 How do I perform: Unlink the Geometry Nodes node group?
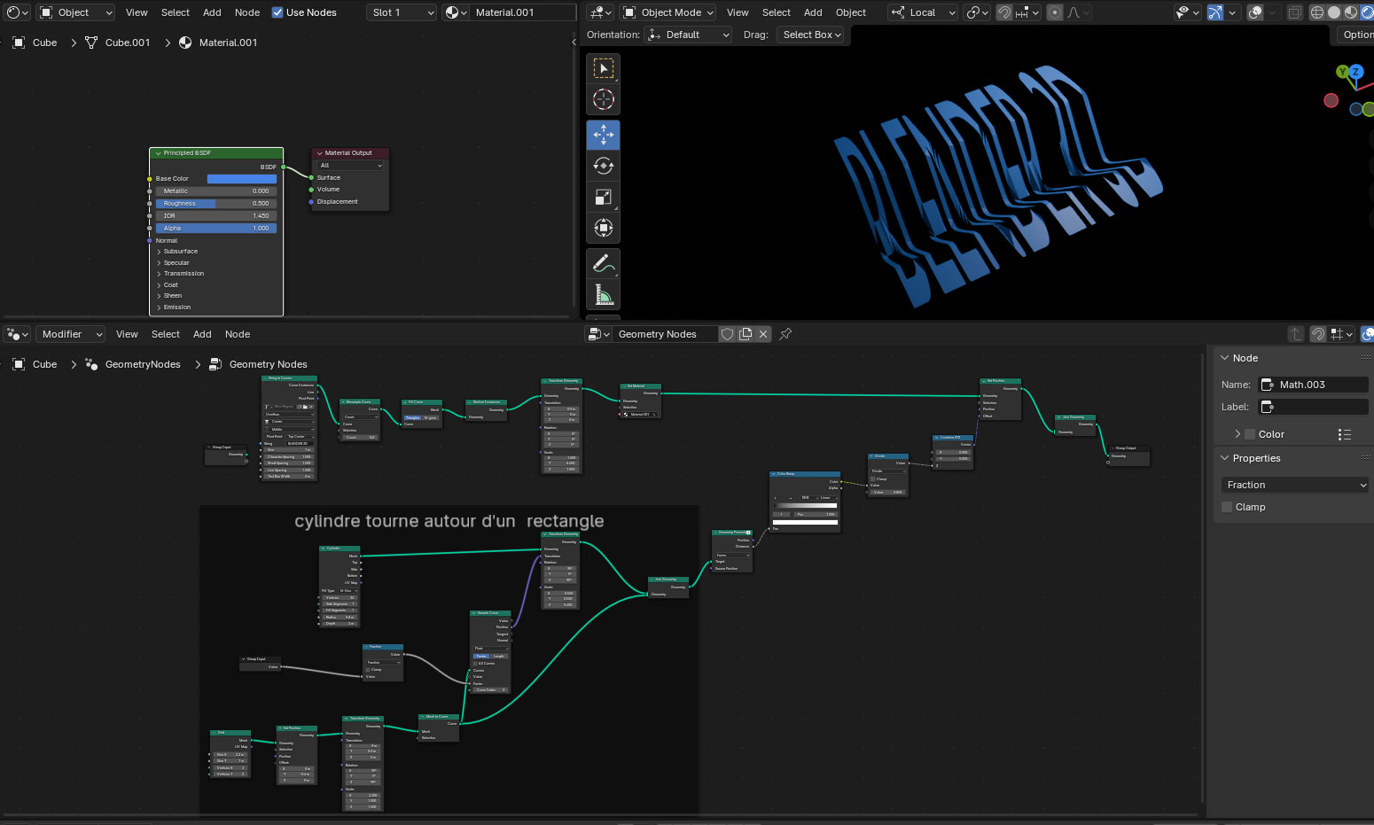pyautogui.click(x=763, y=334)
